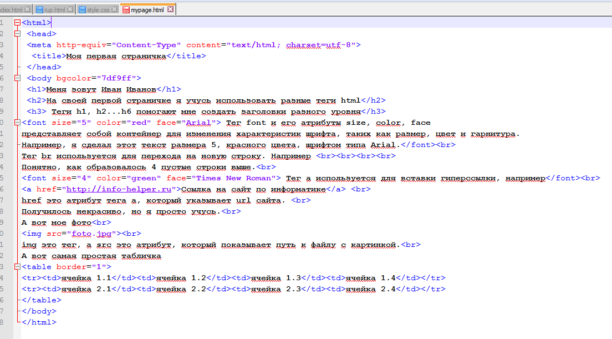
Task: Click the line Получилось некрасиво
Action: point(131,212)
